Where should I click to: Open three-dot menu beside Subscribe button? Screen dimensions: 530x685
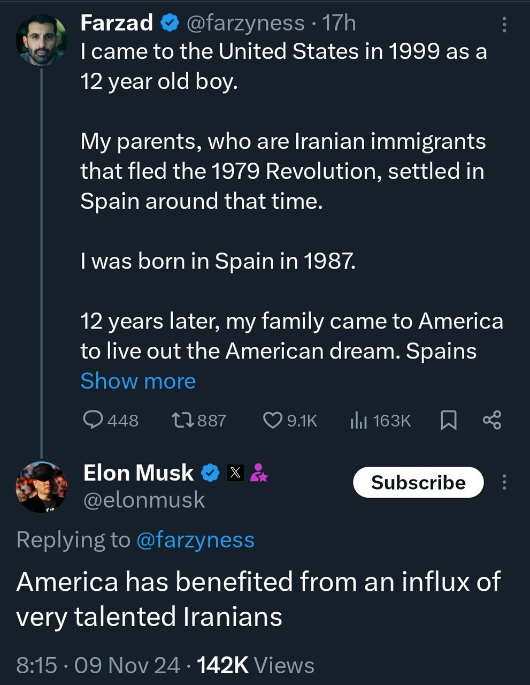[x=504, y=482]
